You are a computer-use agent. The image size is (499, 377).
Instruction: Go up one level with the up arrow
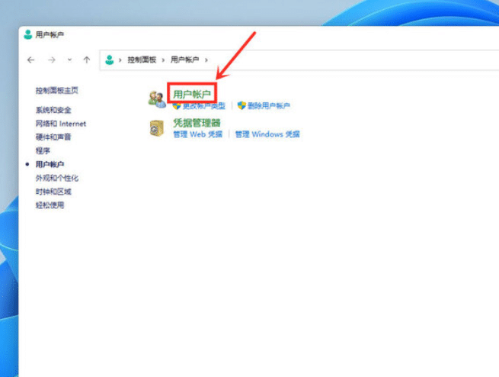click(x=87, y=60)
